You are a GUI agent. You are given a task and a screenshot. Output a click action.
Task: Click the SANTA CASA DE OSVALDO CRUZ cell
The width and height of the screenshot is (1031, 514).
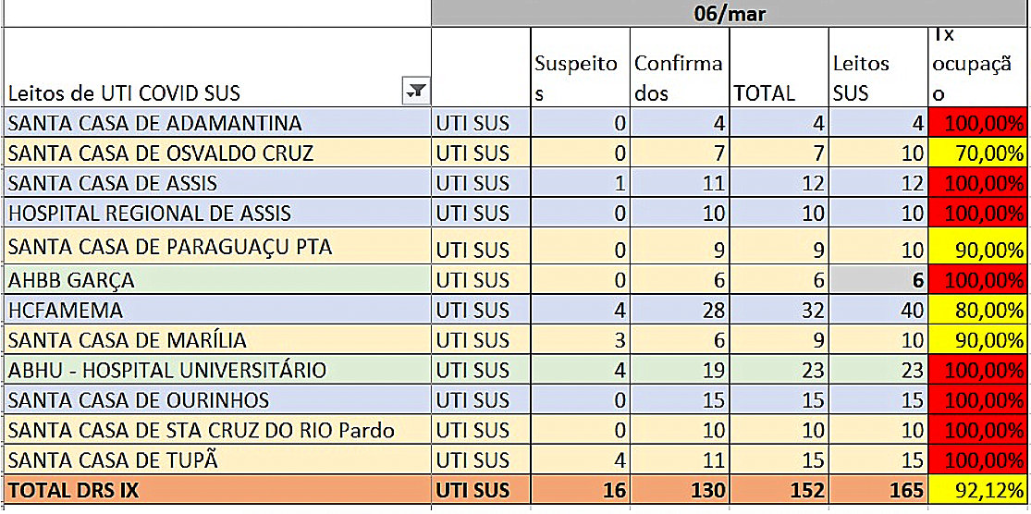tap(218, 153)
